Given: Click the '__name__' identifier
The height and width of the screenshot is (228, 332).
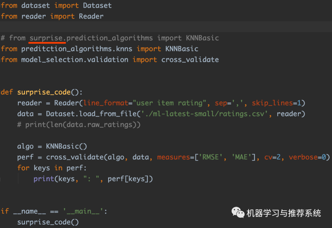Looking at the screenshot, I should pyautogui.click(x=30, y=211).
